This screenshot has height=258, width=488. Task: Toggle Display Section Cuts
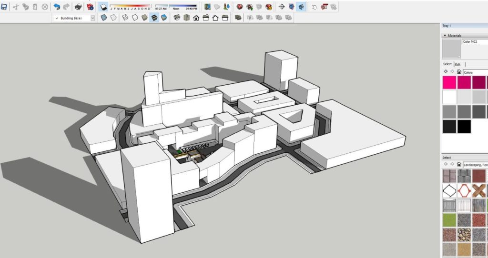(x=301, y=7)
